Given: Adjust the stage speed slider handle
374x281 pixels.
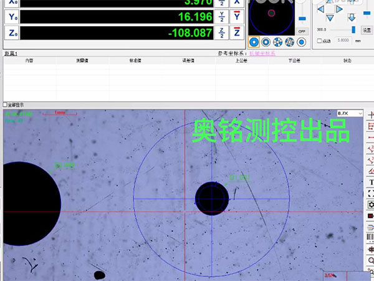Looking at the screenshot, I should pos(353,29).
